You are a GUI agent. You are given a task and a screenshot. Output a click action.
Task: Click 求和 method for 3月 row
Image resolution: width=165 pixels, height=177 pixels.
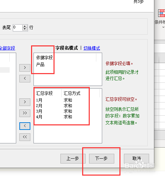click(68, 111)
